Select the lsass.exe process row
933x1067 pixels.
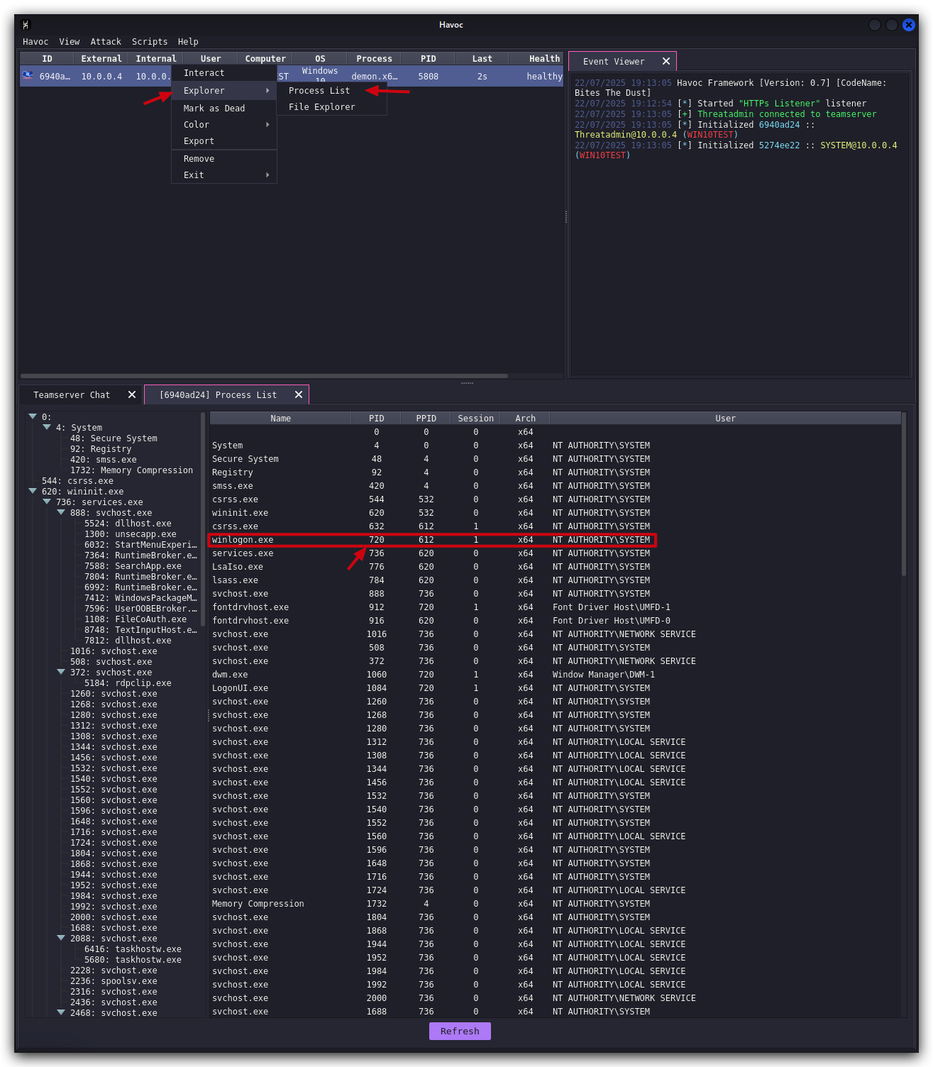555,580
